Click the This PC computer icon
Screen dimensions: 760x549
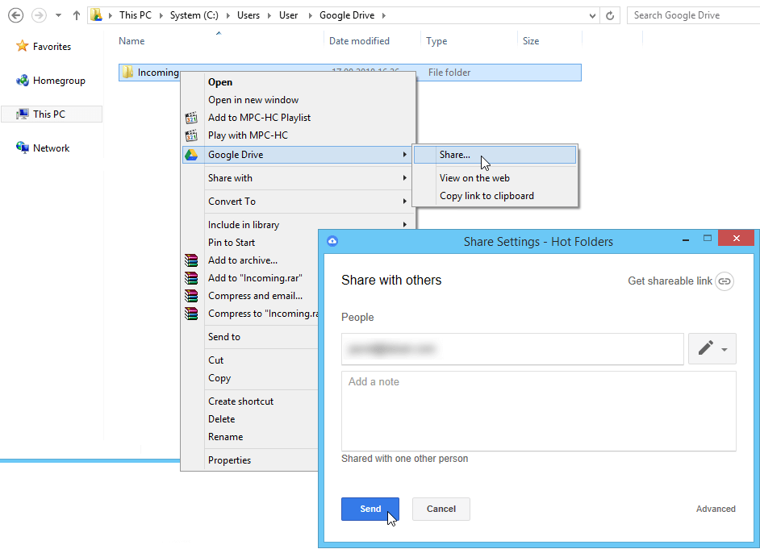pos(23,114)
